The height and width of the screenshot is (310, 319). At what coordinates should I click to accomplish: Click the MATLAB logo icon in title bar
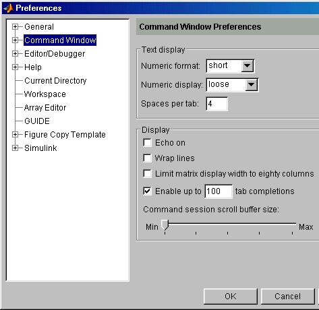8,8
